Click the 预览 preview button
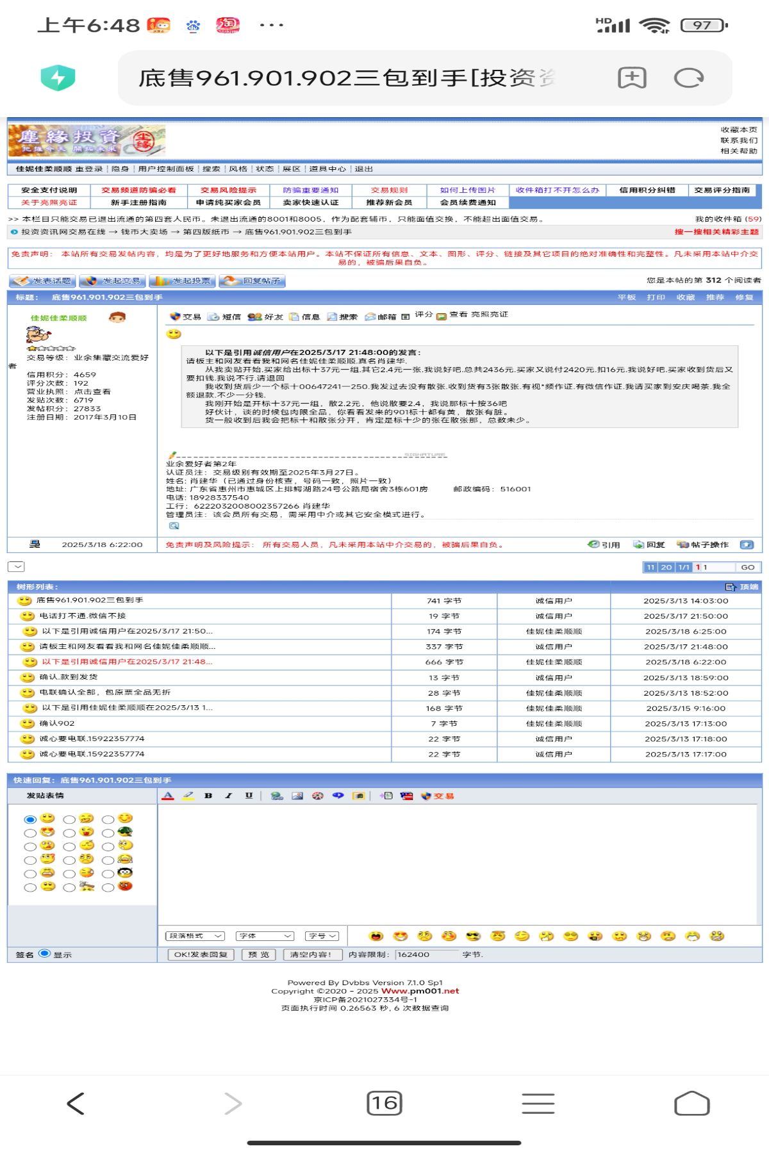Screen dimensions: 769x1153 [x=259, y=954]
